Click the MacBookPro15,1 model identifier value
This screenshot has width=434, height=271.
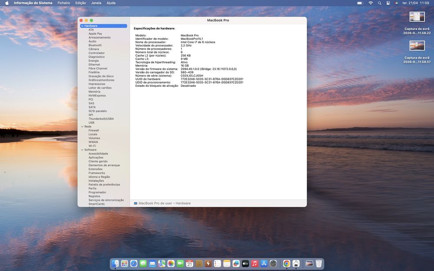(x=192, y=39)
